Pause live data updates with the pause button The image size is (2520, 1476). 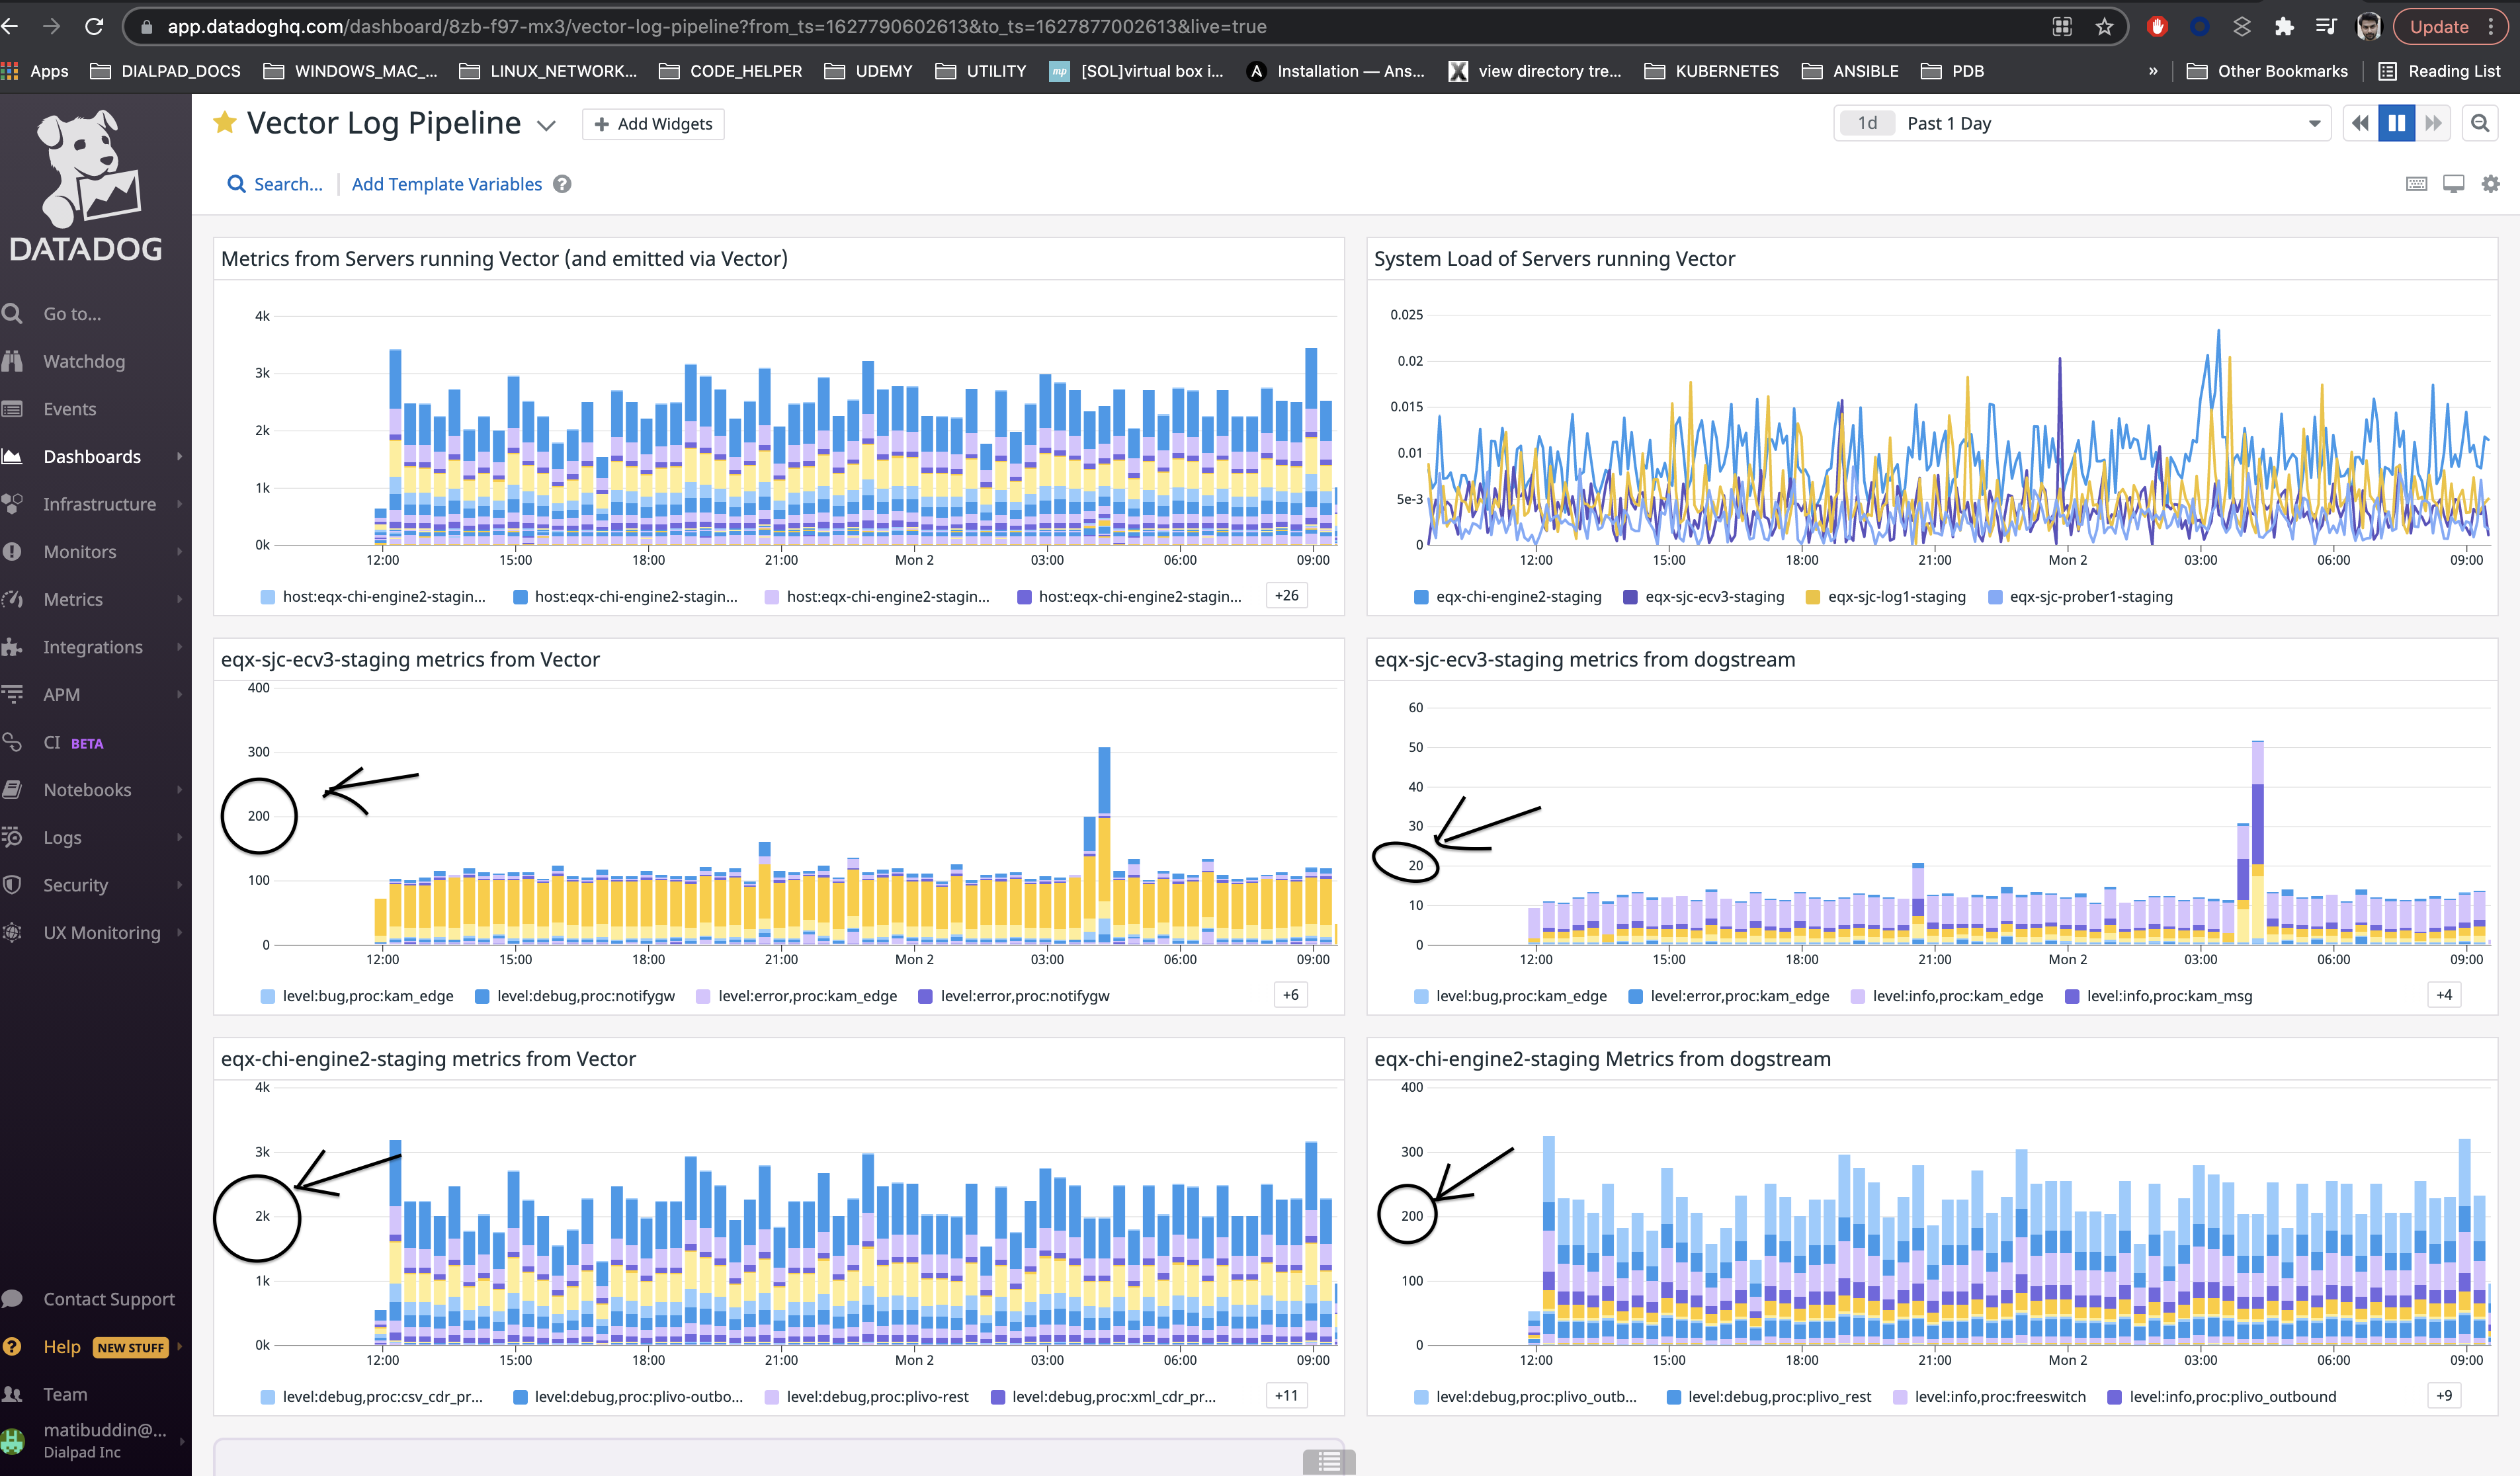tap(2396, 122)
